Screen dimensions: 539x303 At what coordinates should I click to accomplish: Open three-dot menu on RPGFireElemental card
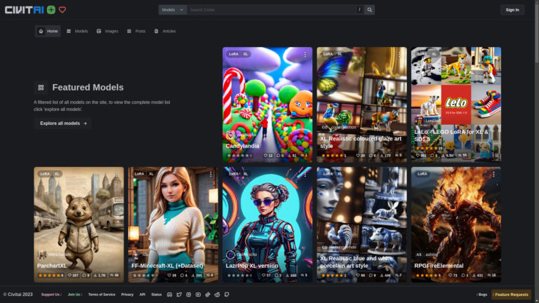click(494, 174)
